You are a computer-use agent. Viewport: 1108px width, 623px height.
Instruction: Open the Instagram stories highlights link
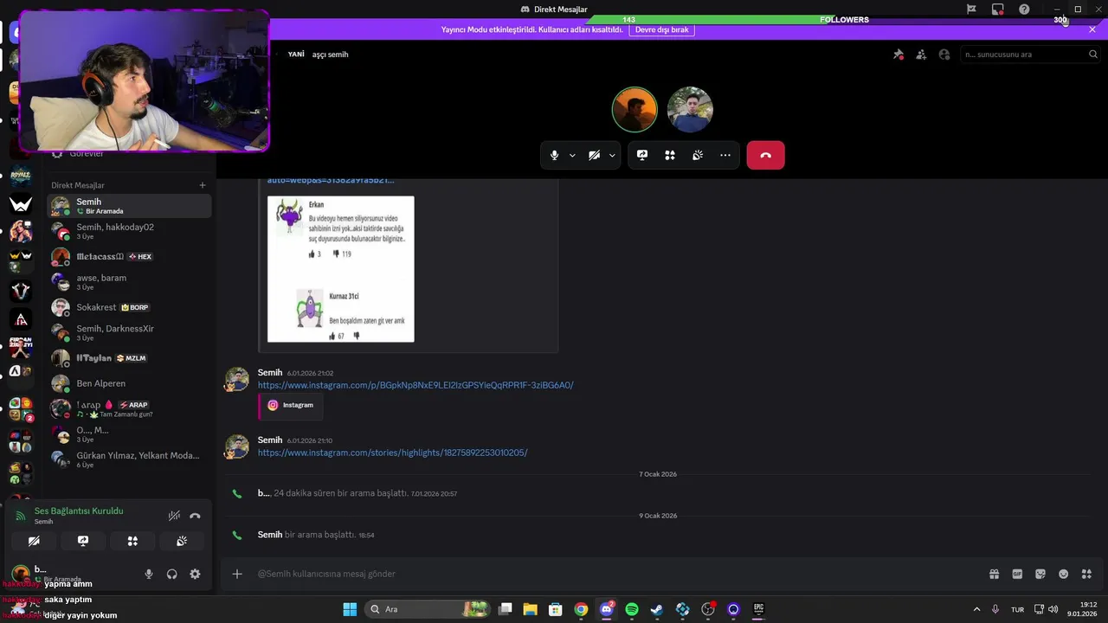392,453
